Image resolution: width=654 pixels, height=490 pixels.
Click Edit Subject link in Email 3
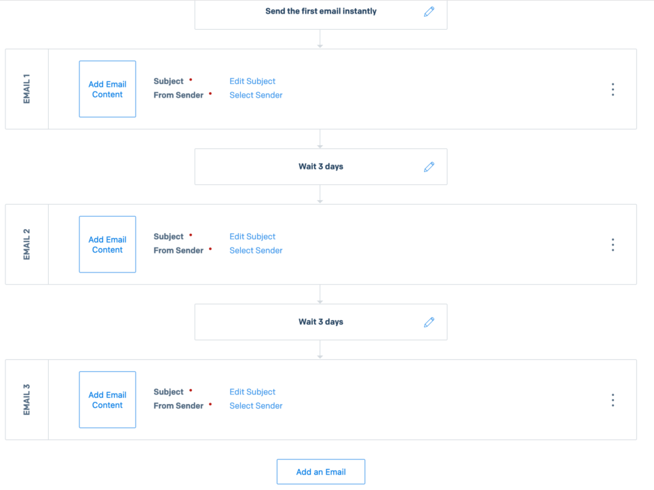pyautogui.click(x=252, y=392)
